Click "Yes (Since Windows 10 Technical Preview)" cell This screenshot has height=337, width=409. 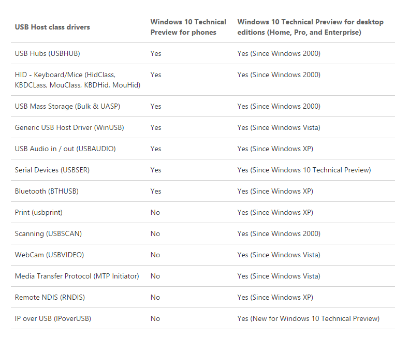coord(304,170)
